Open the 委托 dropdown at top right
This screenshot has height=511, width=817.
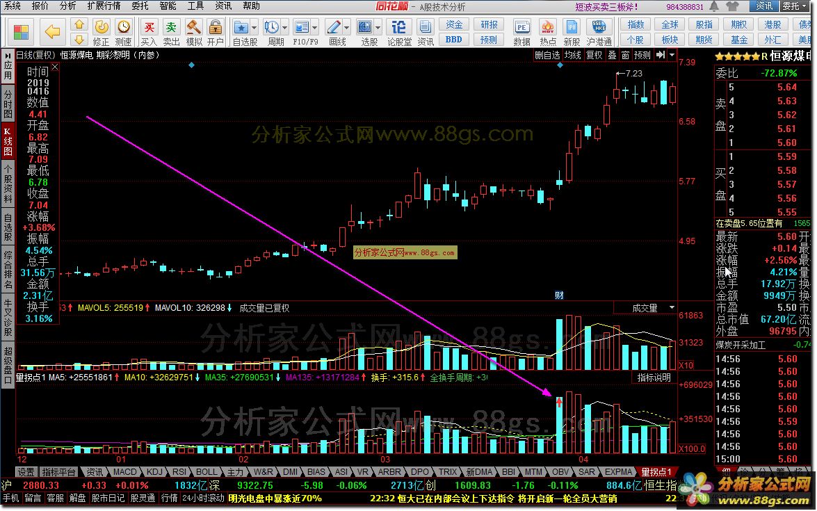point(793,6)
